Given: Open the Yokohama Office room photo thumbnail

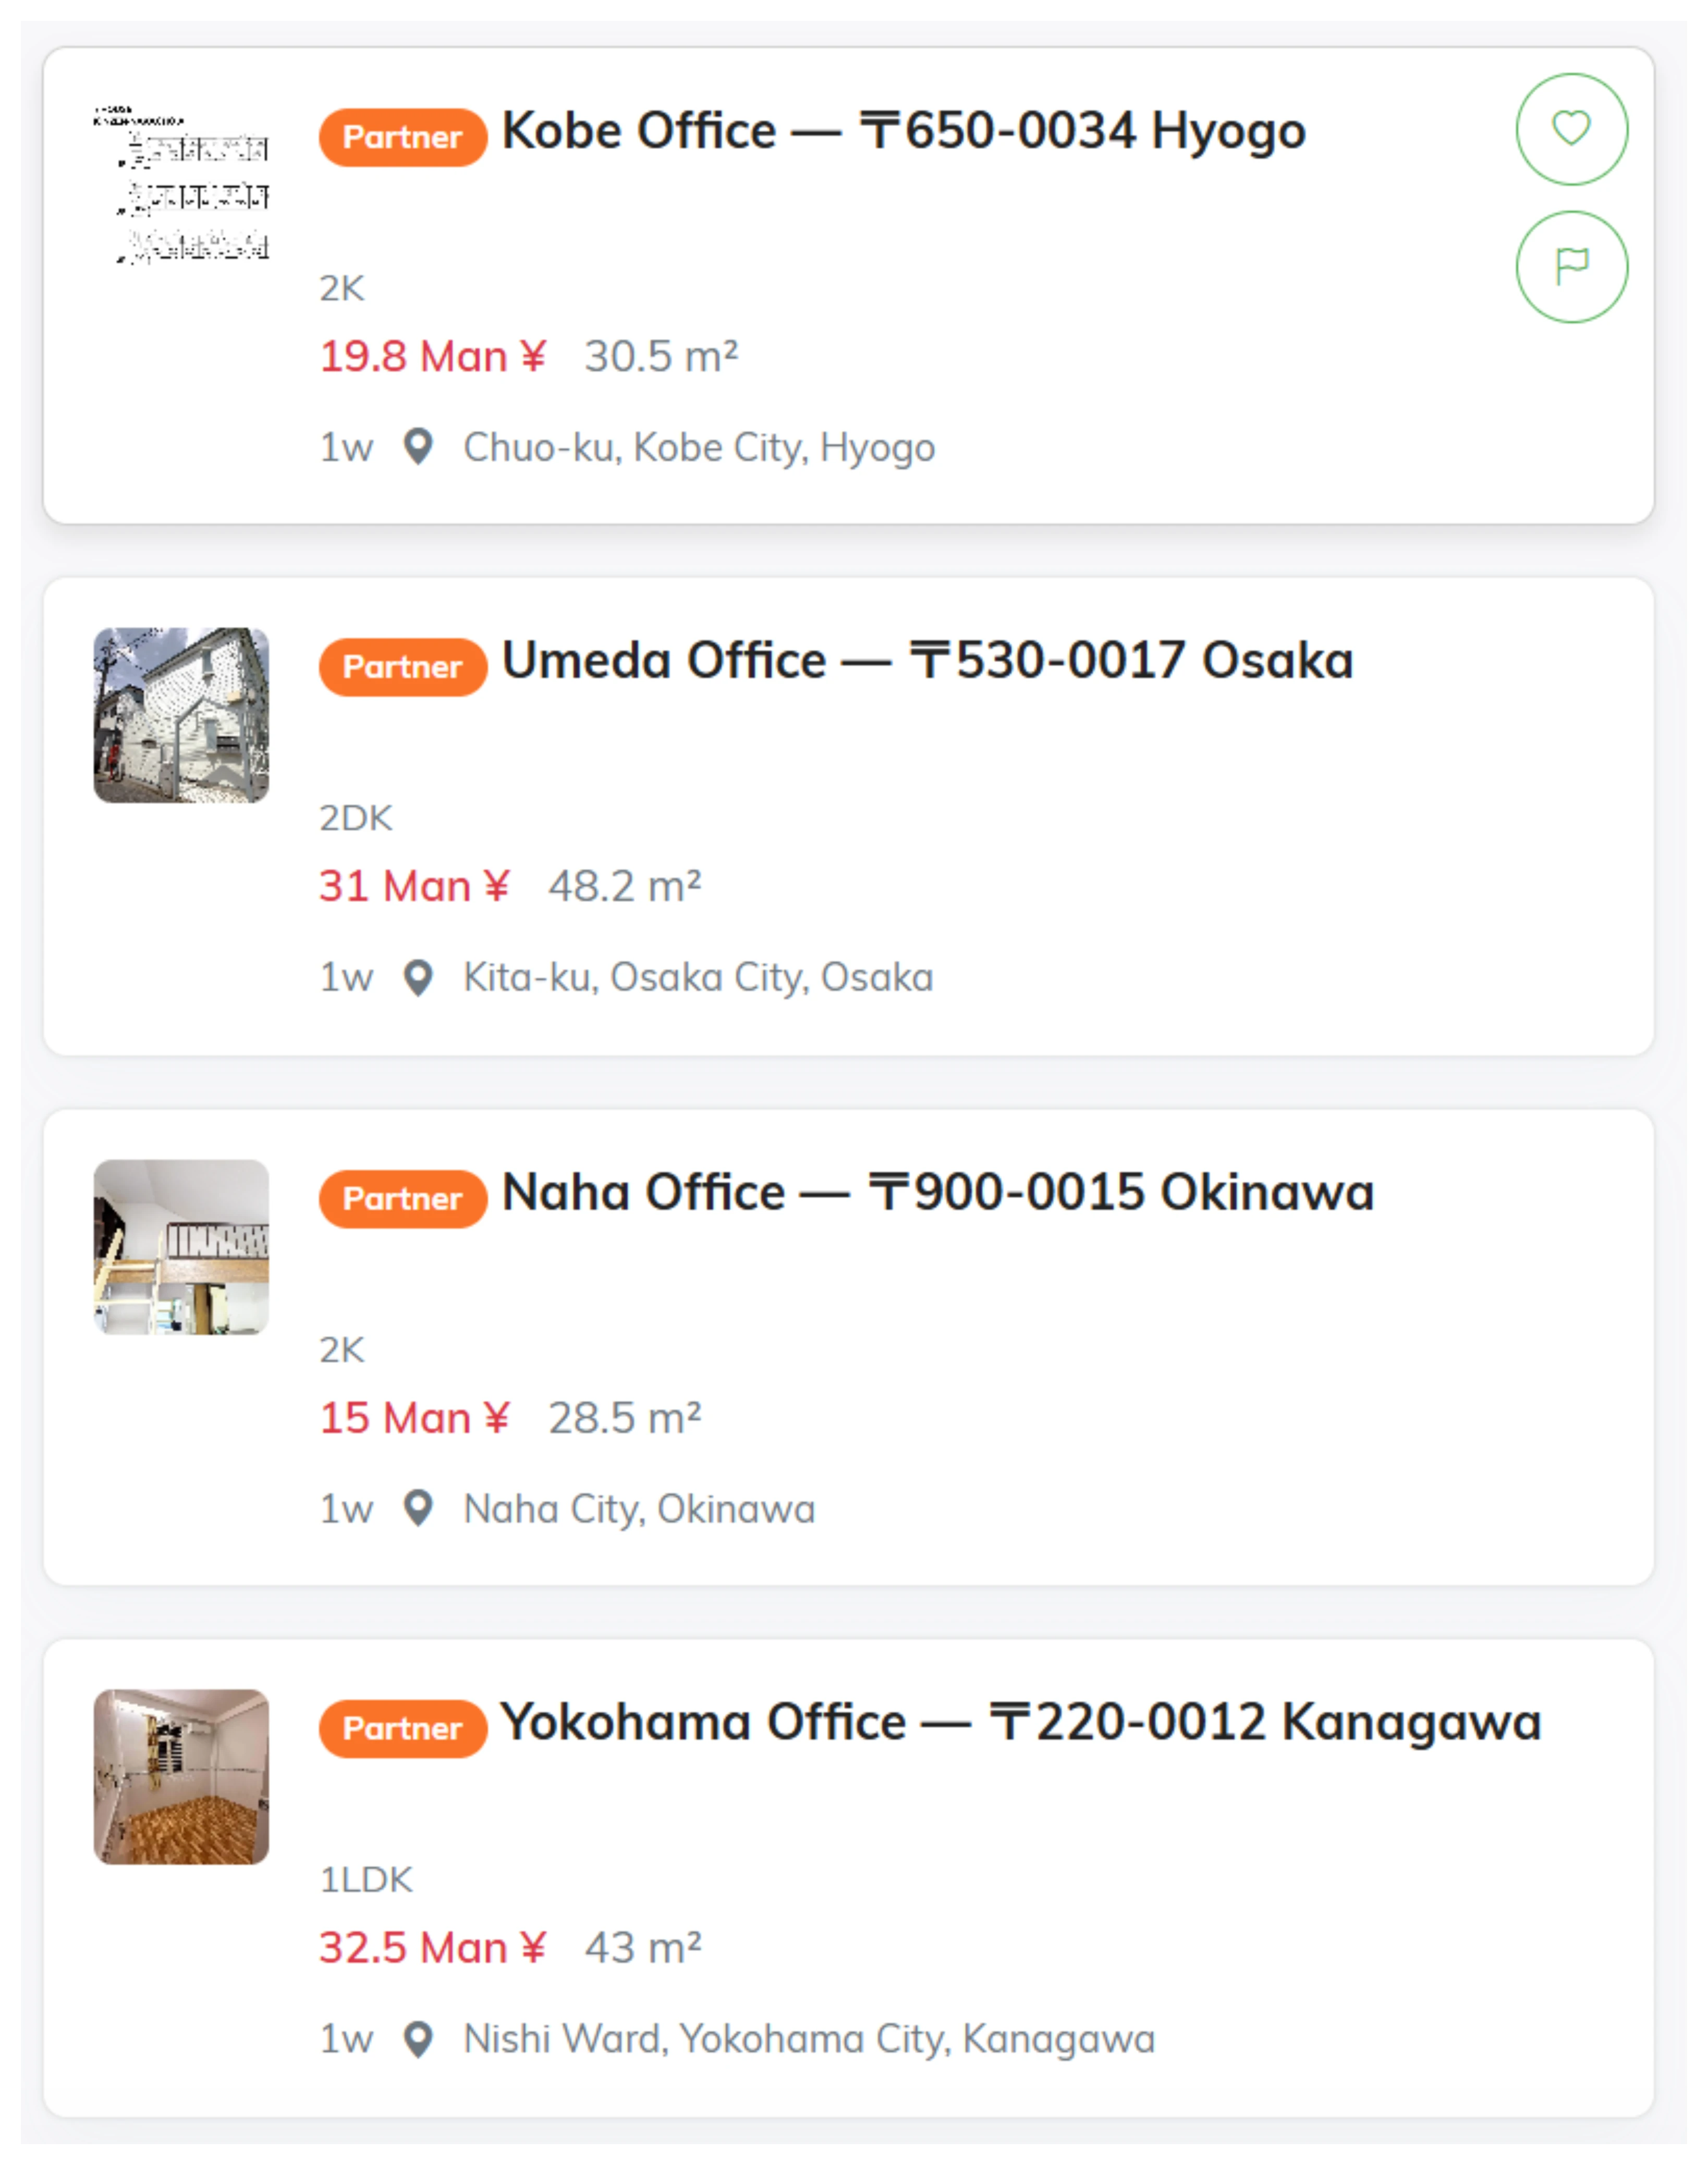Looking at the screenshot, I should (181, 1776).
